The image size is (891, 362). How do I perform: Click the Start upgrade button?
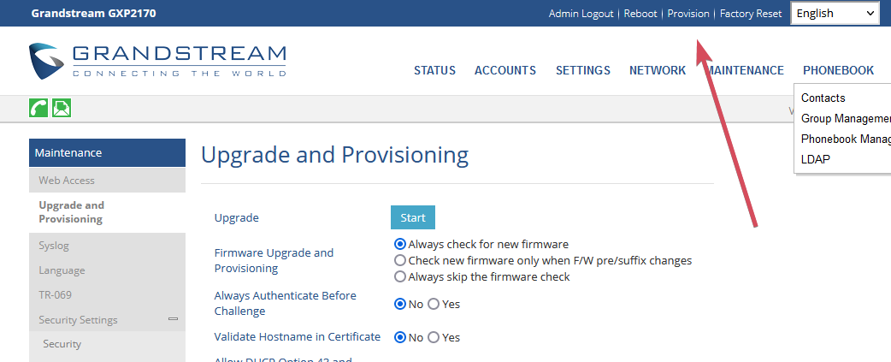(x=413, y=217)
